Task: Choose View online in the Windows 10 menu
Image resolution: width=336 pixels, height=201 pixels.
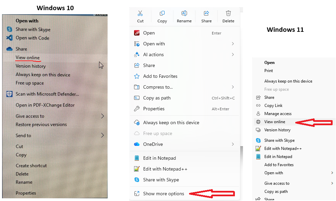Action: click(x=27, y=58)
